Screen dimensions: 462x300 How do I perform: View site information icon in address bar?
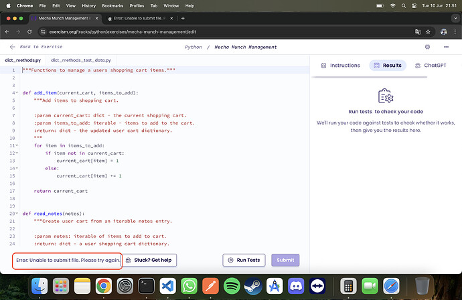43,32
